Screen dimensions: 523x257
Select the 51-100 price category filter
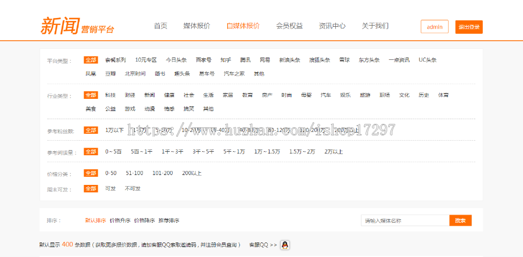134,173
